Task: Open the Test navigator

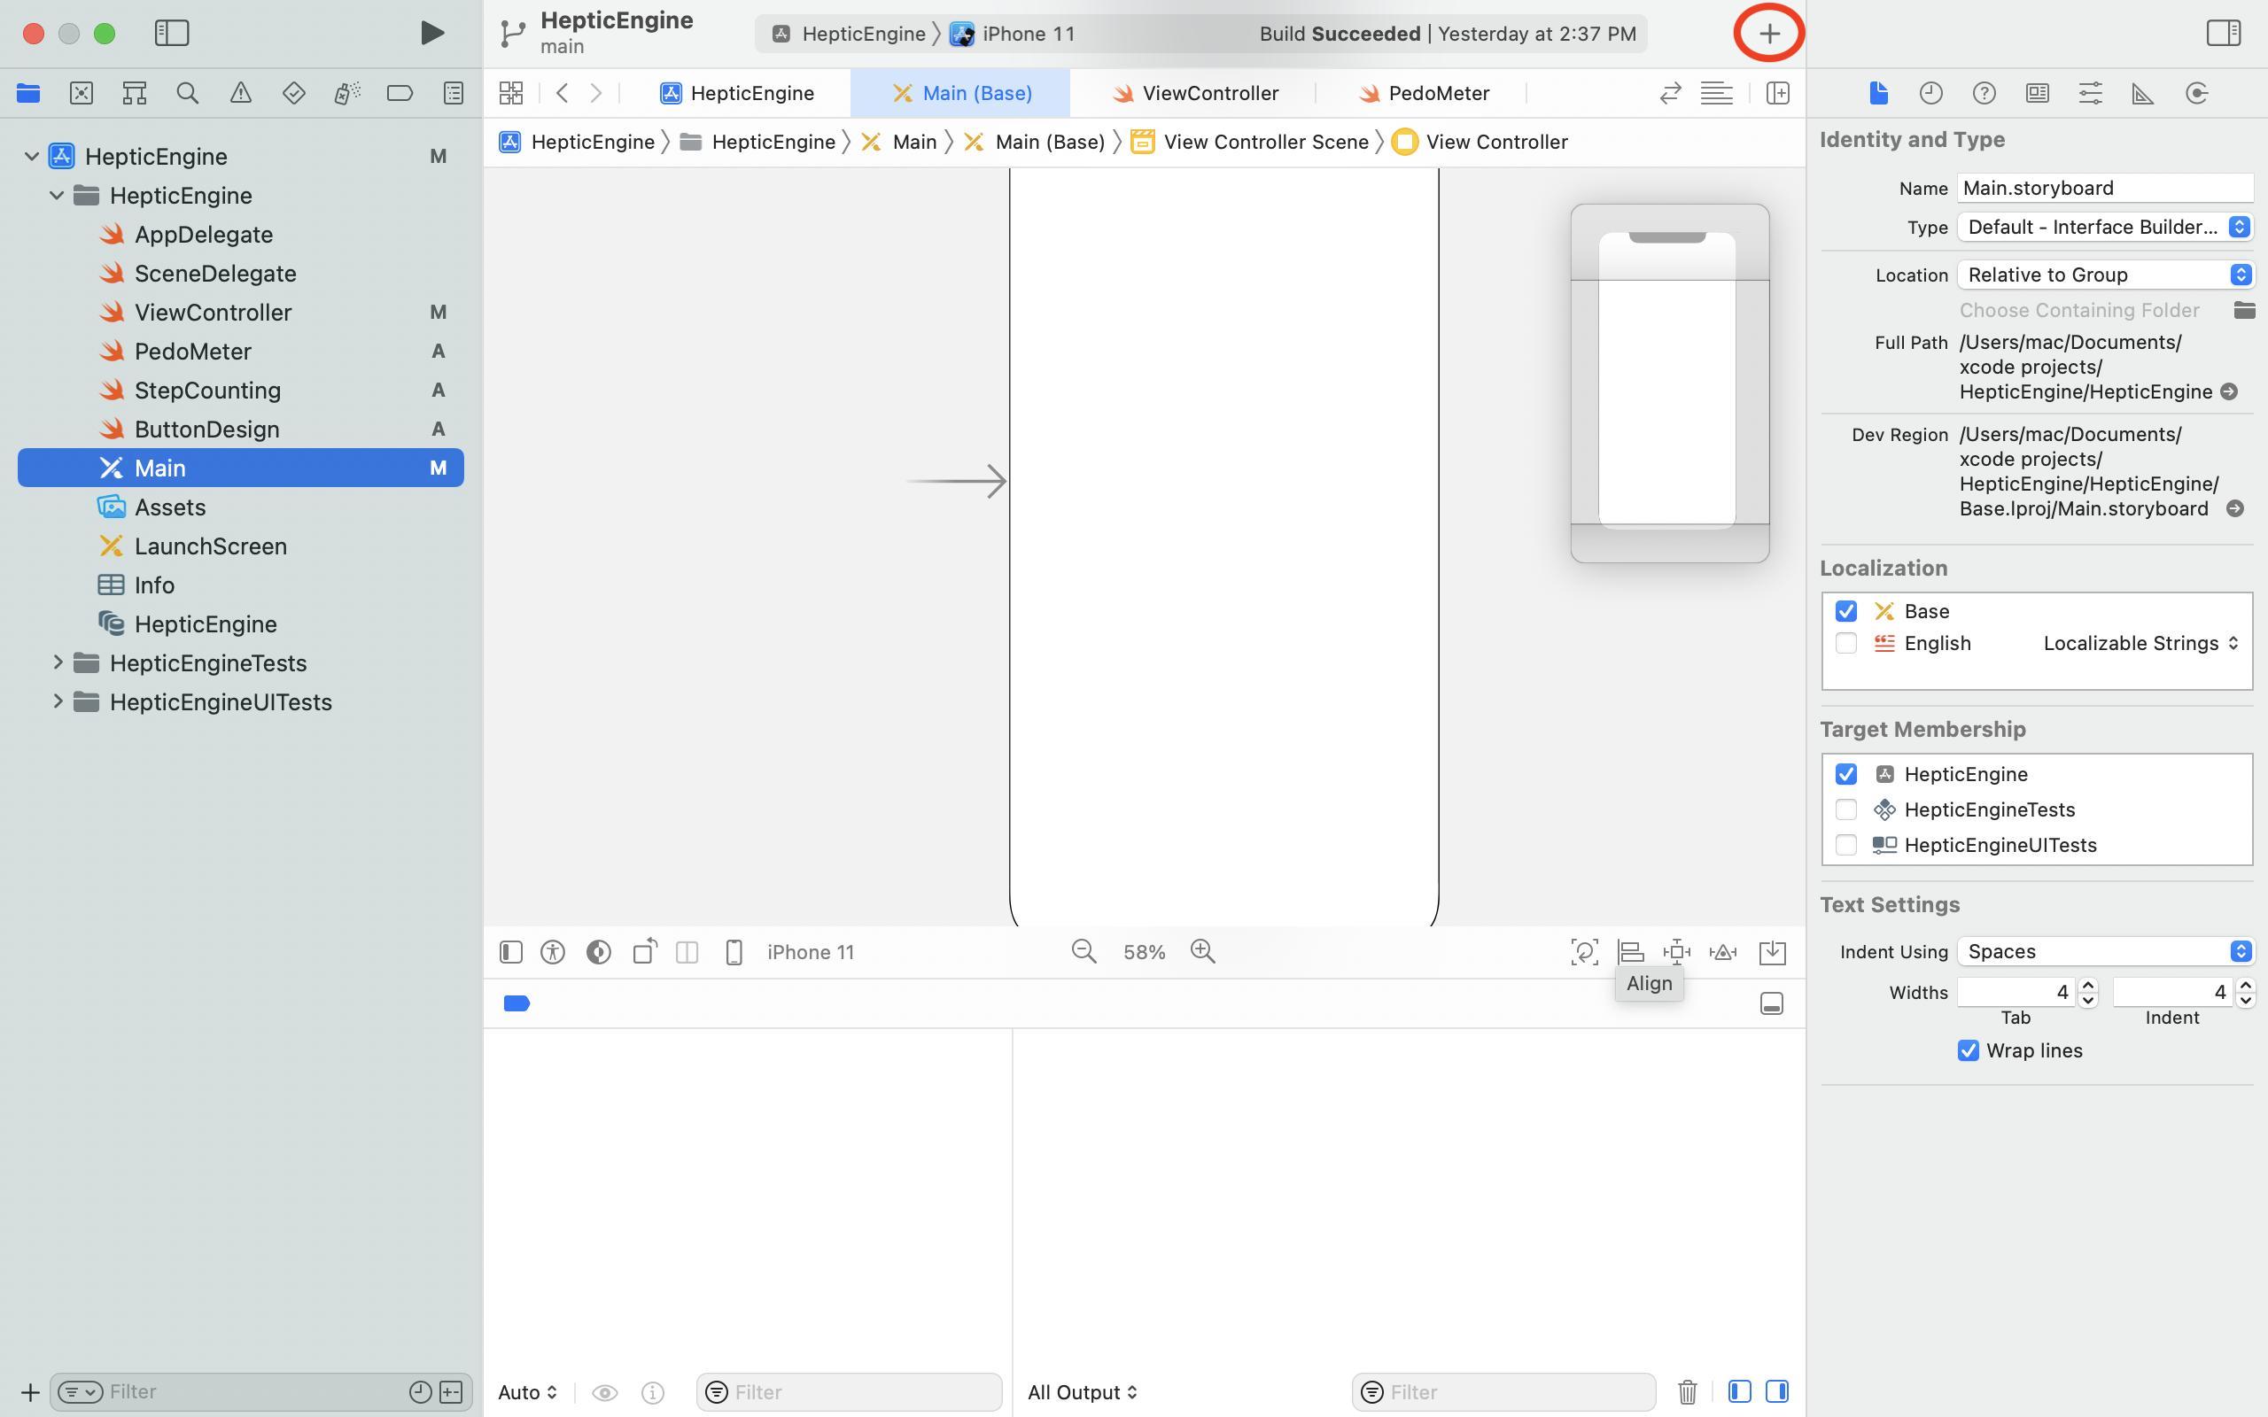Action: 293,93
